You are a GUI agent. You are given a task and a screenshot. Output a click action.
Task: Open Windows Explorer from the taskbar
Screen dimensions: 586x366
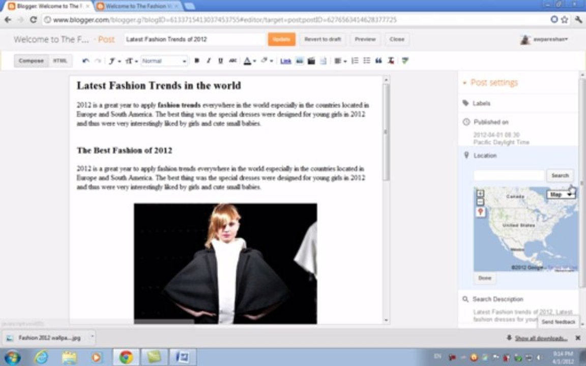tap(69, 357)
